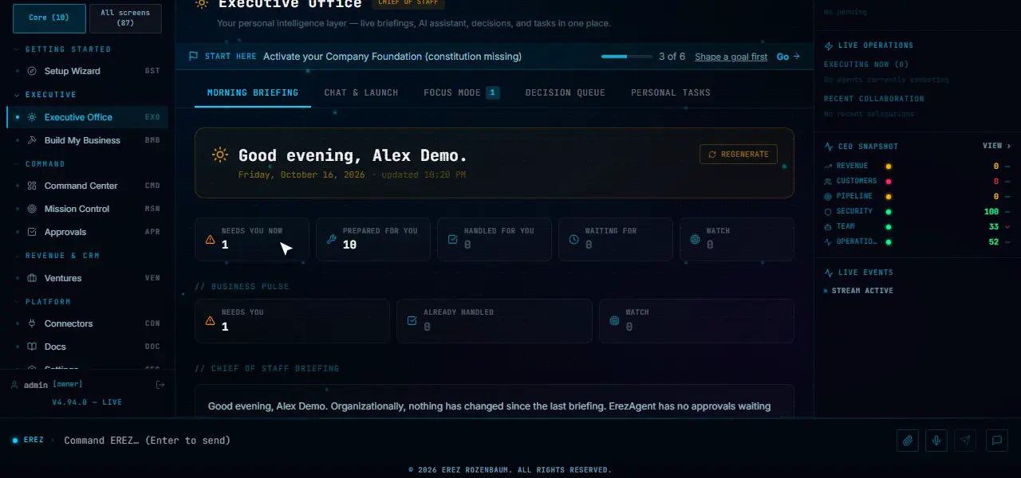The image size is (1021, 478).
Task: Click the logout icon next to admin
Action: [x=160, y=385]
